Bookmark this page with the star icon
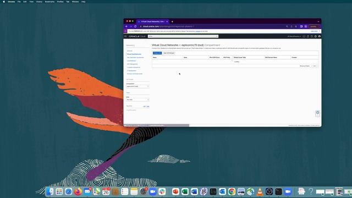The height and width of the screenshot is (198, 352). coord(296,26)
